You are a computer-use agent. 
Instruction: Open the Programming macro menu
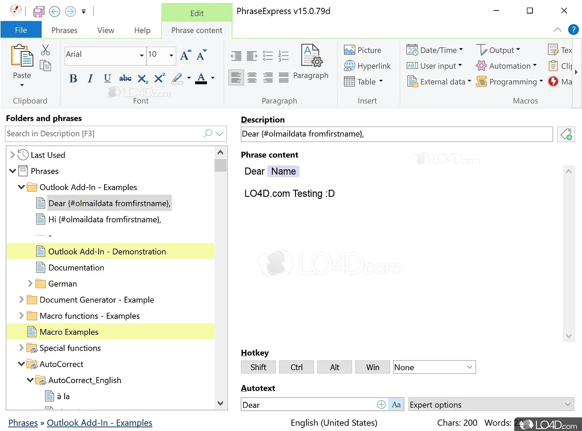[x=509, y=82]
